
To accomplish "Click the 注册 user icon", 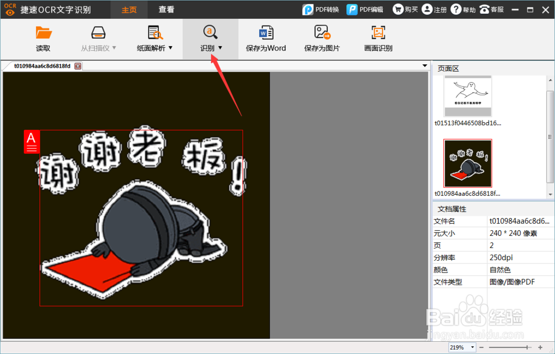I will point(427,9).
